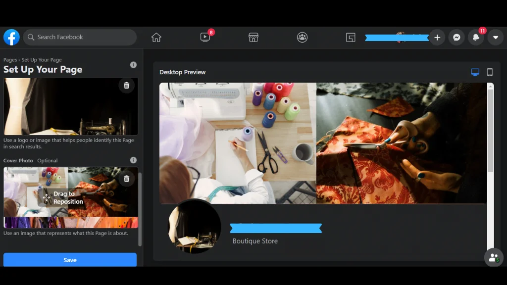507x285 pixels.
Task: Delete the profile picture with trash icon
Action: (126, 85)
